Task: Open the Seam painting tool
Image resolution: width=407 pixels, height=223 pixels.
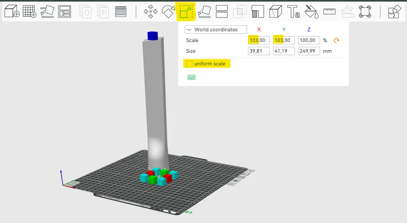Action: click(x=276, y=12)
